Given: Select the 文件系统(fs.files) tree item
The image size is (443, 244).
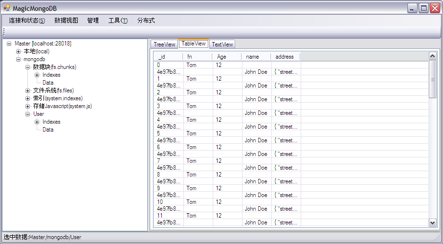Looking at the screenshot, I should pos(53,90).
